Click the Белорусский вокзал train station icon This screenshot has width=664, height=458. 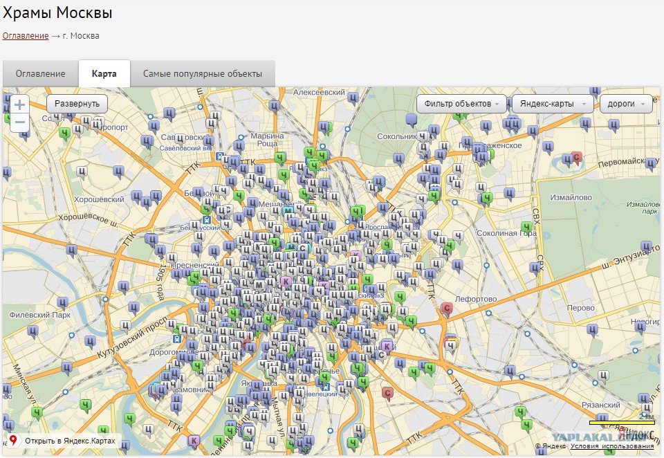coord(207,220)
